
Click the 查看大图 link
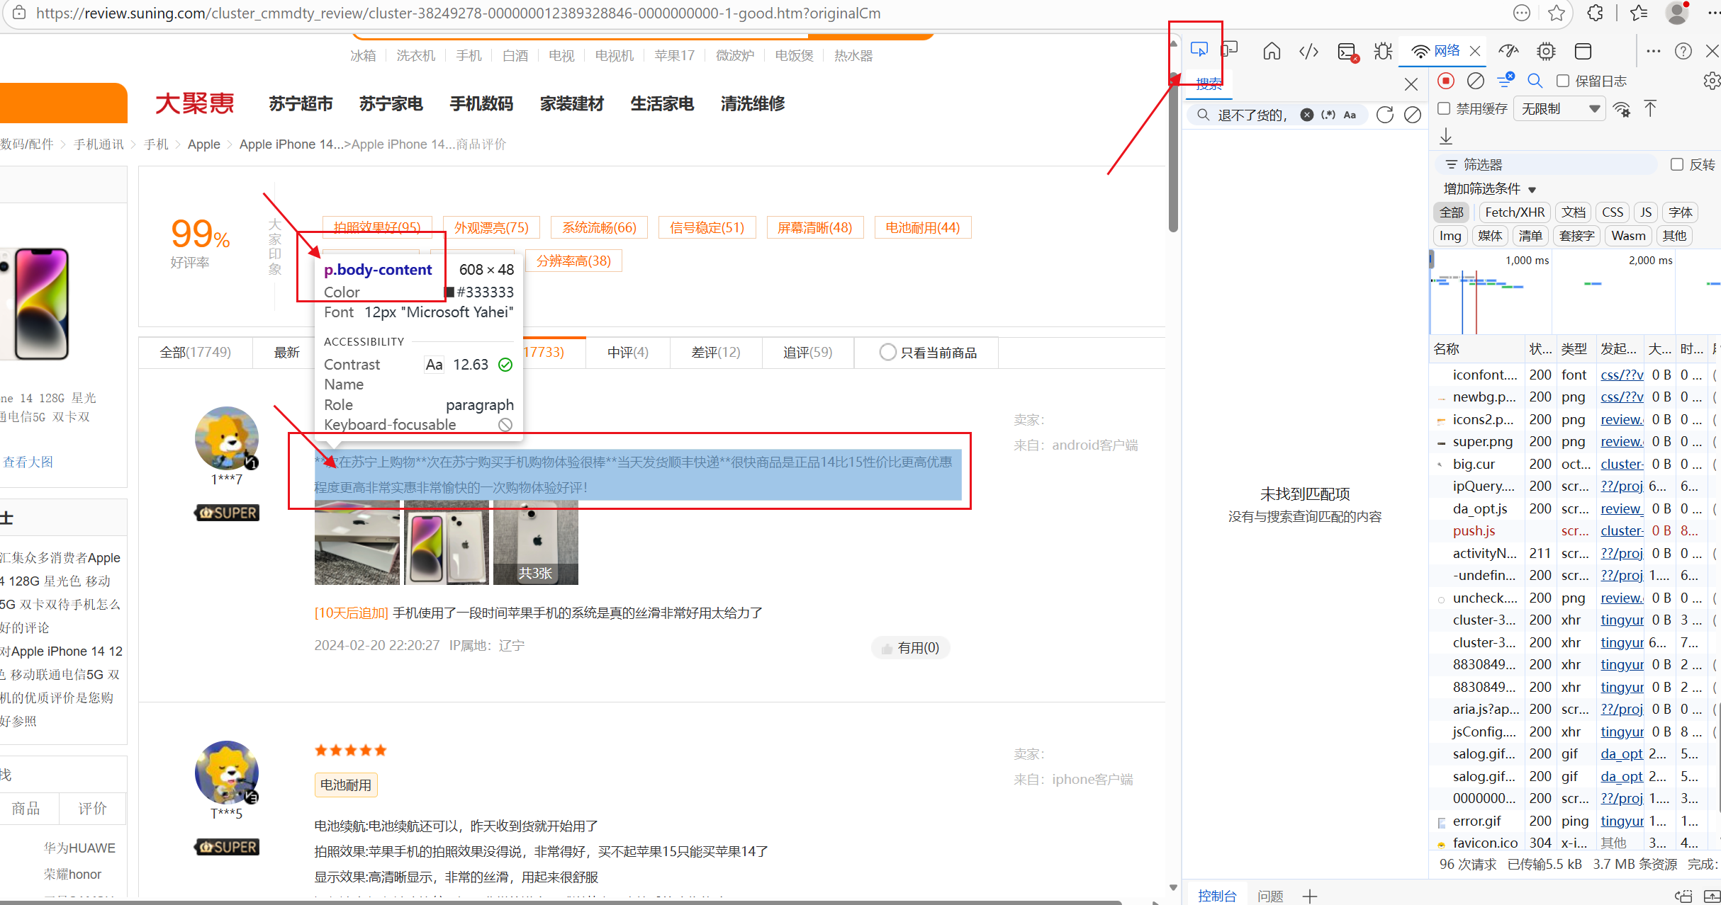pos(28,462)
